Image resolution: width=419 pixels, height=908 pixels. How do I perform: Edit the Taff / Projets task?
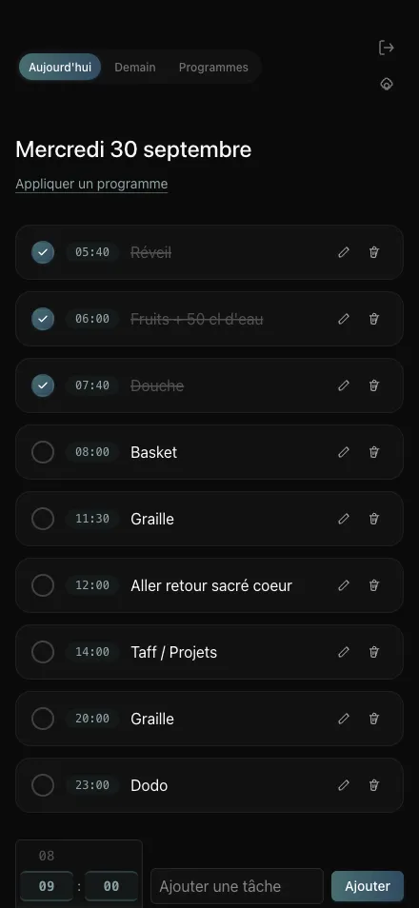tap(344, 652)
